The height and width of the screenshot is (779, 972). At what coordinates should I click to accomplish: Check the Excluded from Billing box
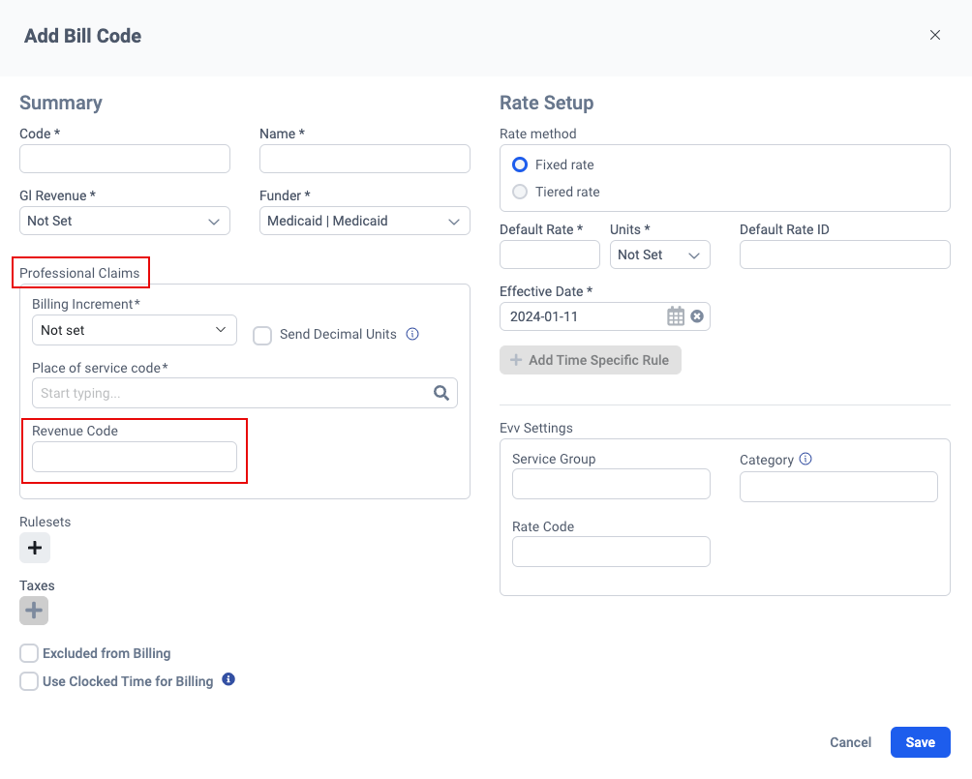coord(29,653)
